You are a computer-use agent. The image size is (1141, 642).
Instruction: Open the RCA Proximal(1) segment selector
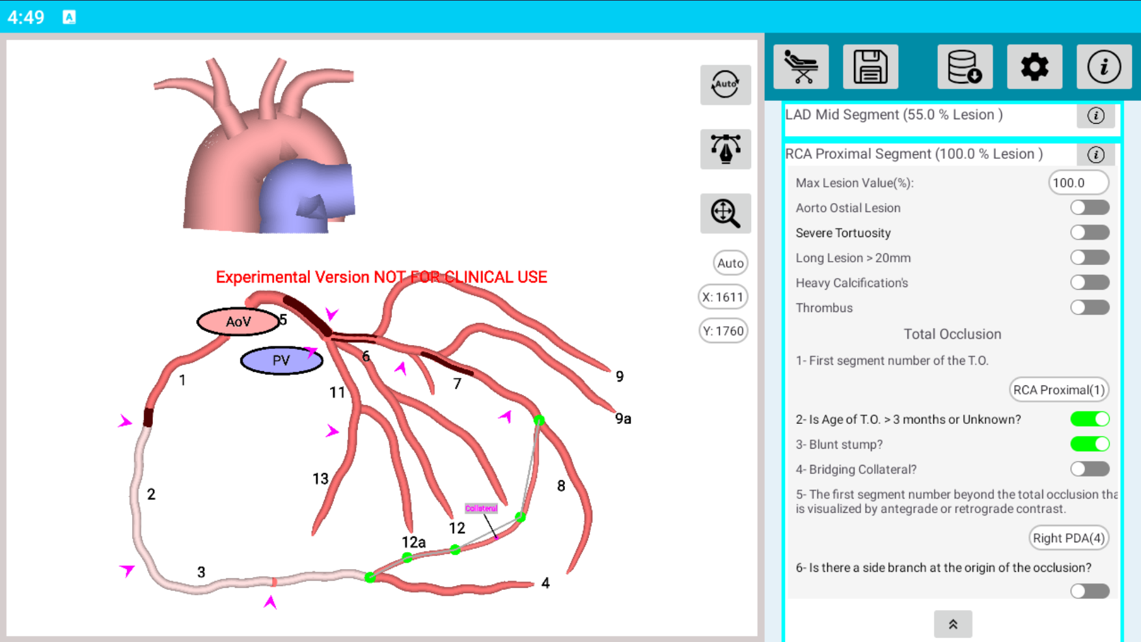pyautogui.click(x=1058, y=390)
